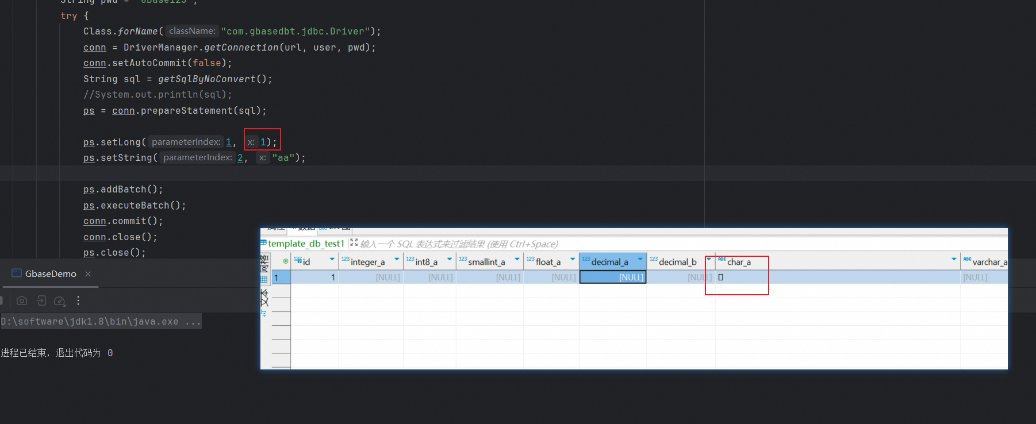Click the integer_a column header

371,261
